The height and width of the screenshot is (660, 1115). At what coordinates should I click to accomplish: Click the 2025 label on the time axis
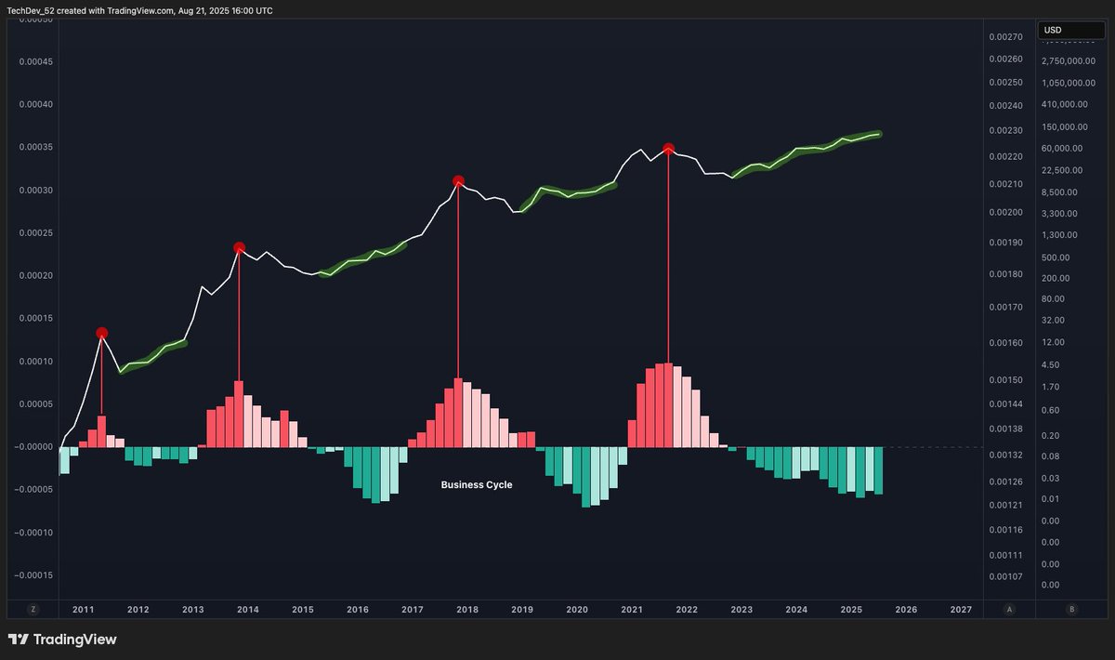tap(851, 610)
